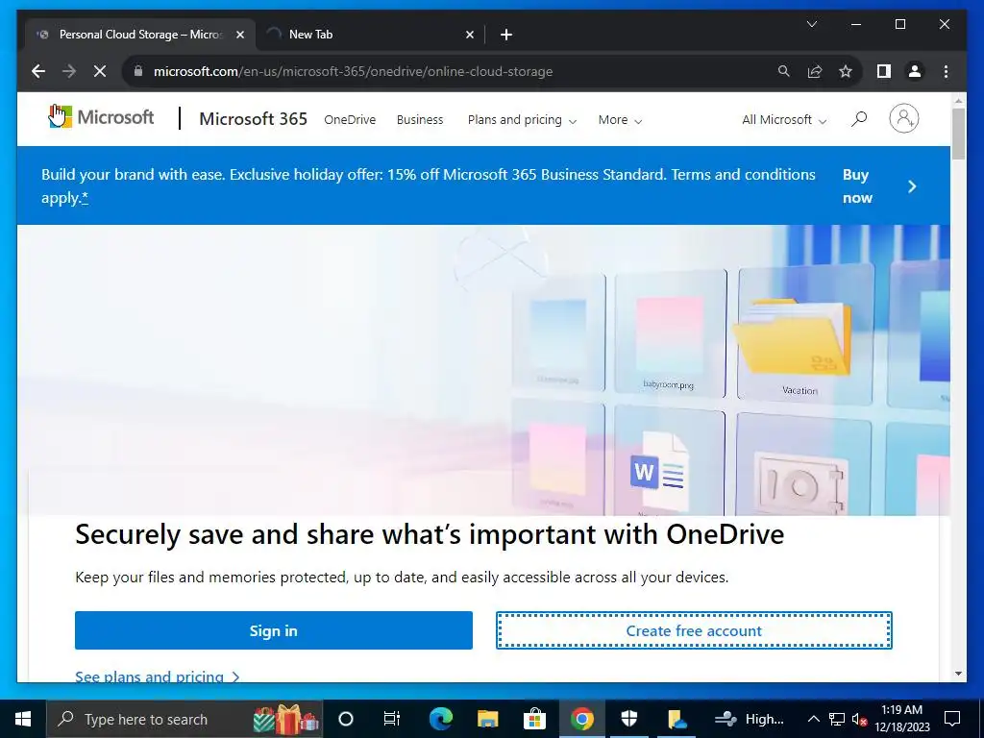Close the New Tab tab
The image size is (984, 738).
pyautogui.click(x=469, y=35)
